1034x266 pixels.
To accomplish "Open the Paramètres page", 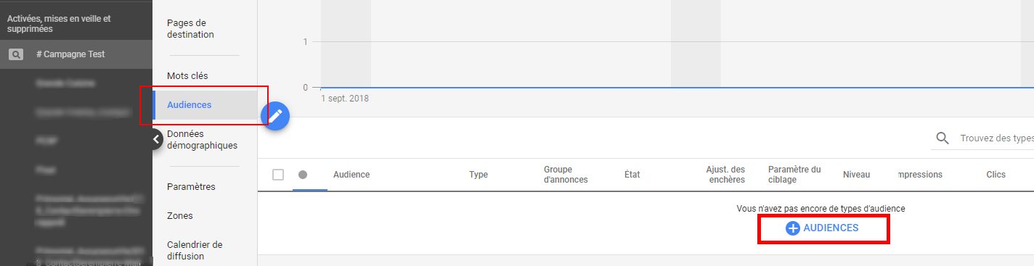I will tap(191, 186).
